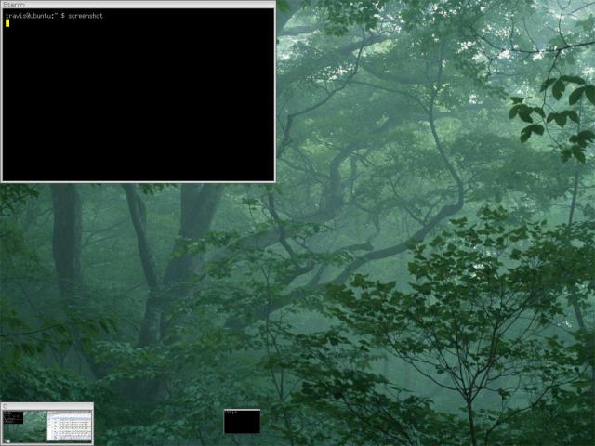Open the small iconified terminal window
The image size is (595, 446).
[x=242, y=421]
